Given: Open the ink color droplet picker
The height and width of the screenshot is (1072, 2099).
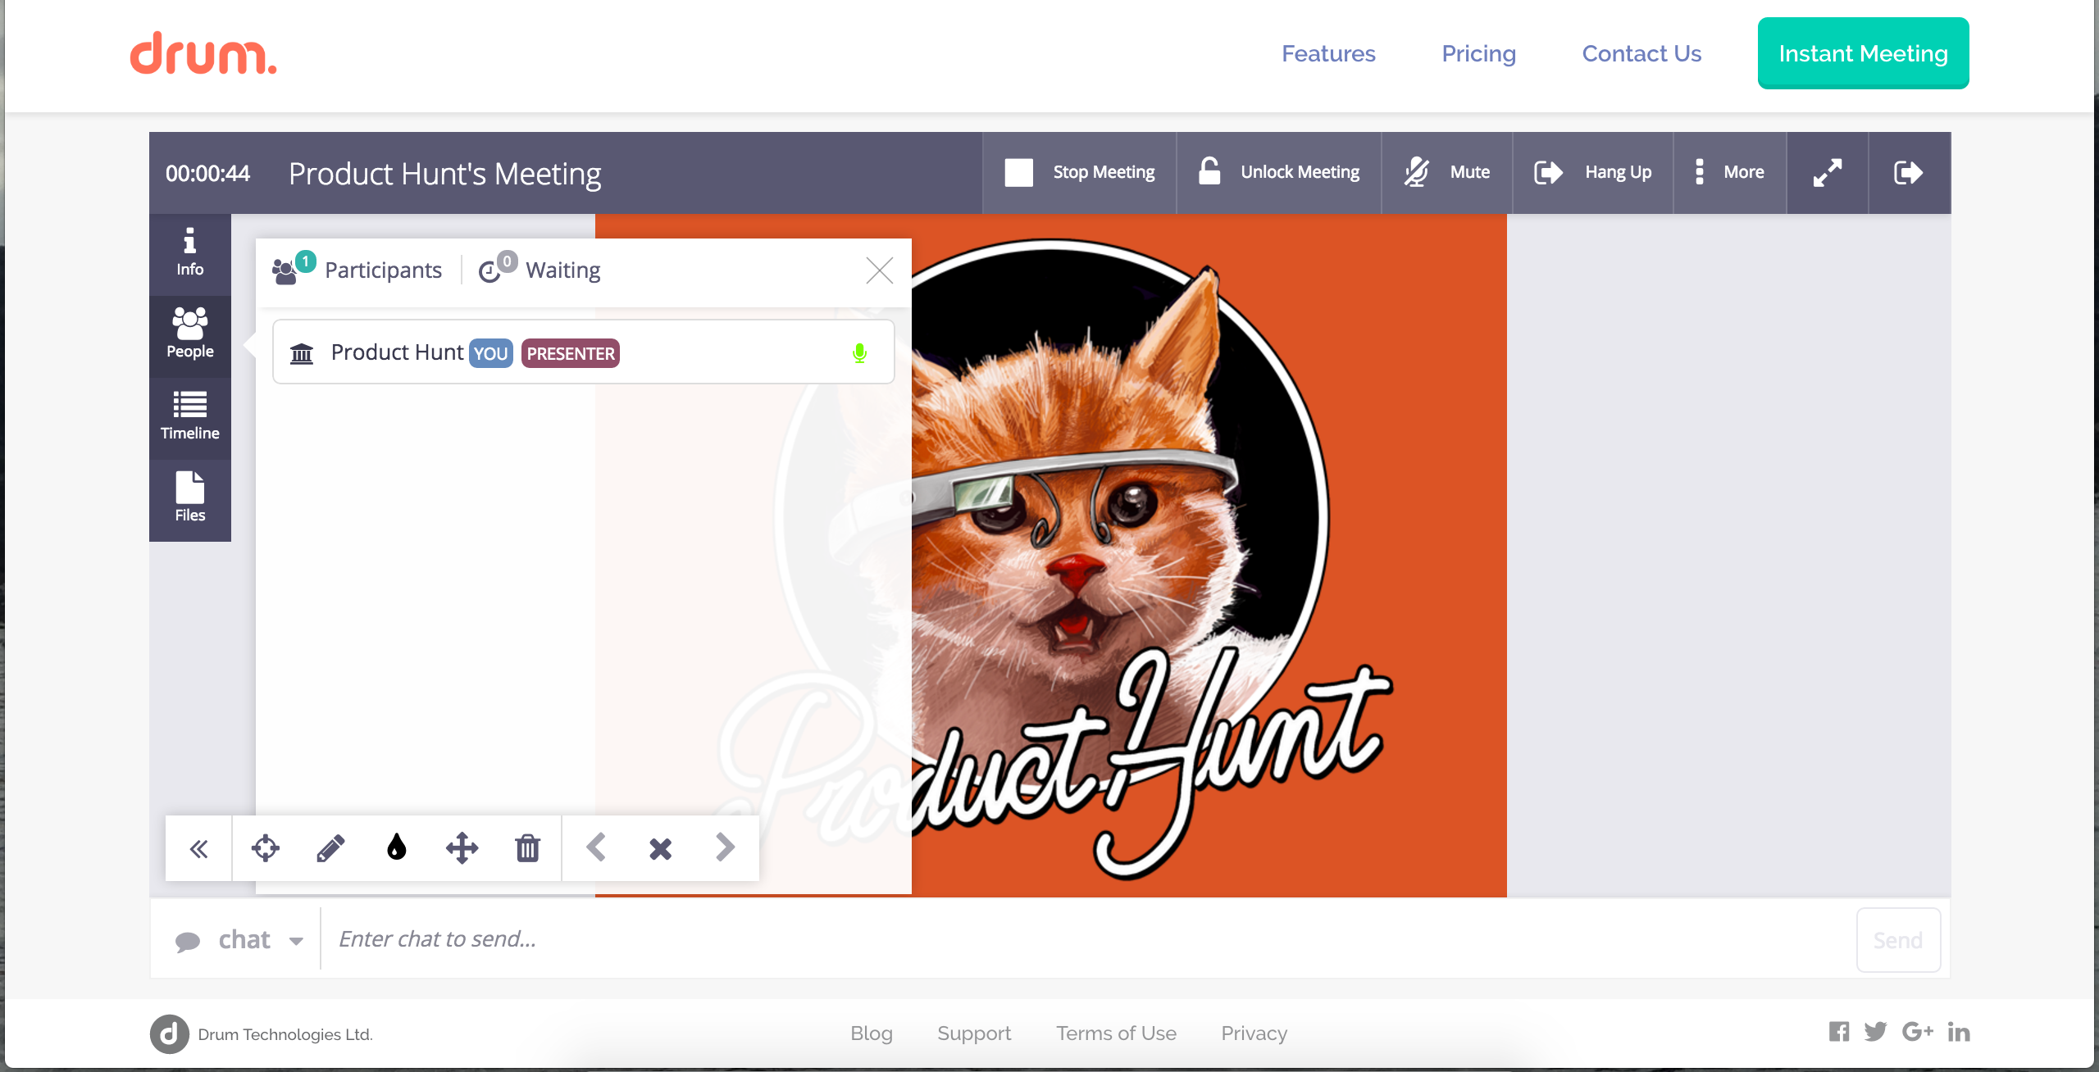Looking at the screenshot, I should (396, 848).
